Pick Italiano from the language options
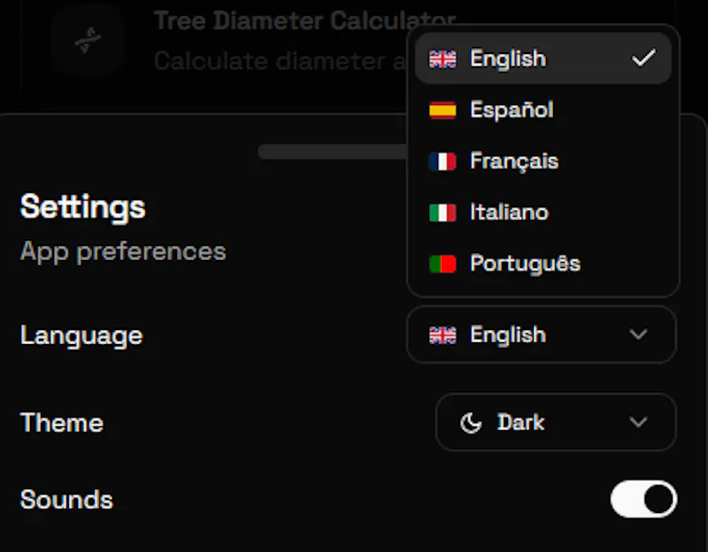The width and height of the screenshot is (708, 552). pyautogui.click(x=543, y=212)
